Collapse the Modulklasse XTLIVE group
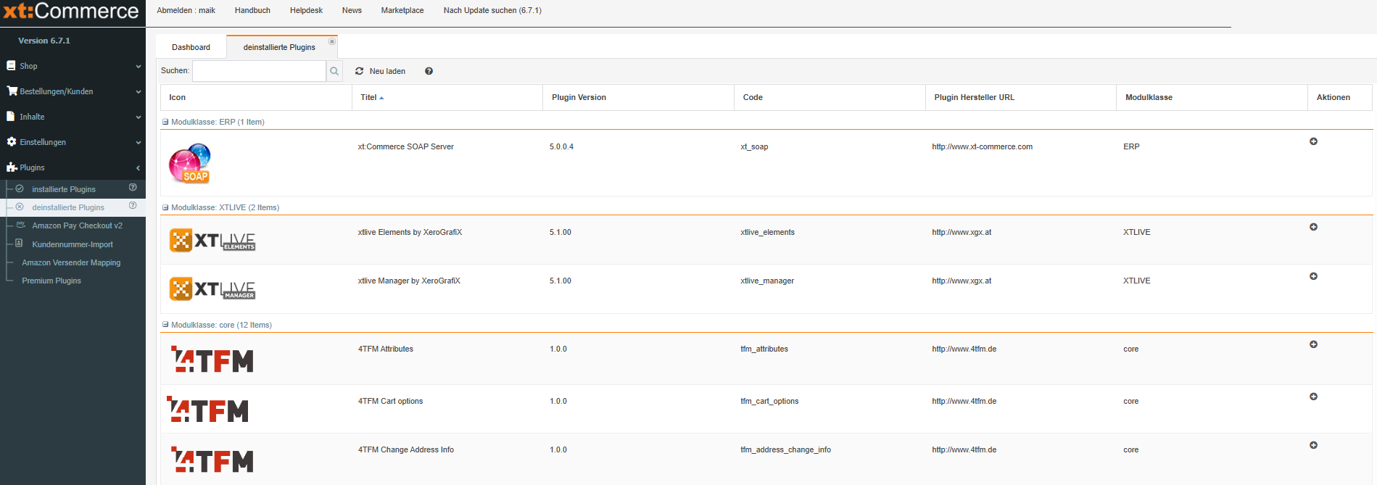The height and width of the screenshot is (485, 1377). (x=165, y=207)
